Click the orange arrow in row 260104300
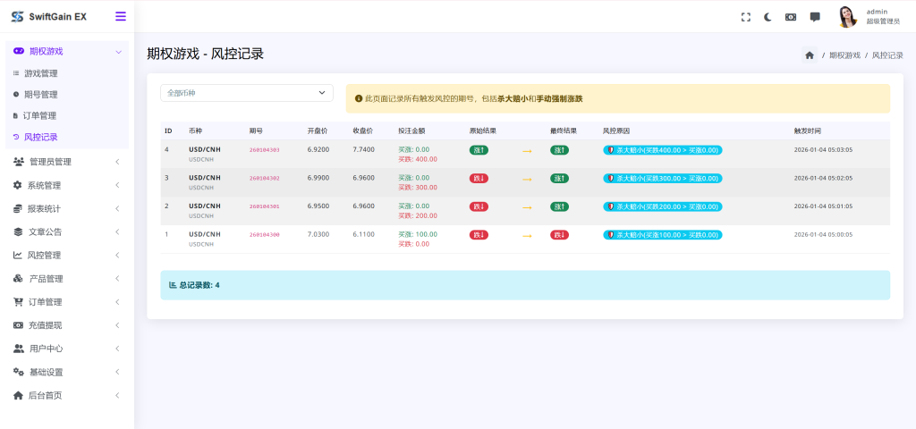 (527, 236)
